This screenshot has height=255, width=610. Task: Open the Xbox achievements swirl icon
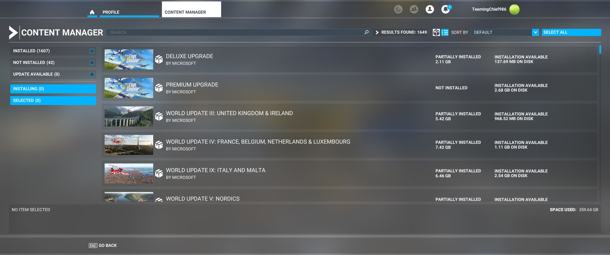[398, 9]
